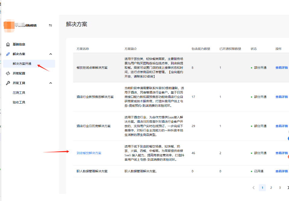
Task: Click the wrench icon for 开发工具
Action: click(x=8, y=83)
